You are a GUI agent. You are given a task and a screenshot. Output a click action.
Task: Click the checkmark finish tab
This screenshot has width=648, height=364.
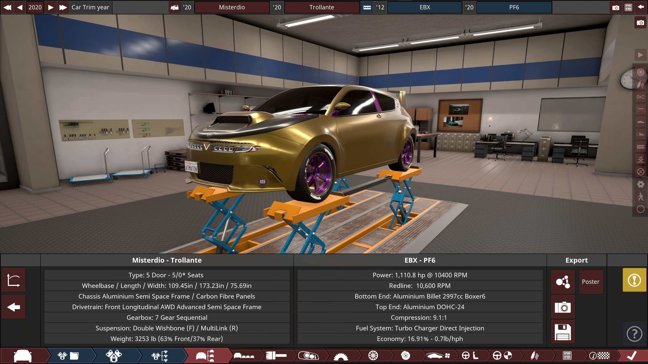[632, 356]
